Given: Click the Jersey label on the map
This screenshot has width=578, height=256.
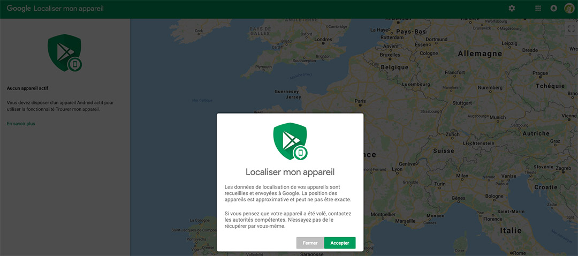Looking at the screenshot, I should [293, 97].
